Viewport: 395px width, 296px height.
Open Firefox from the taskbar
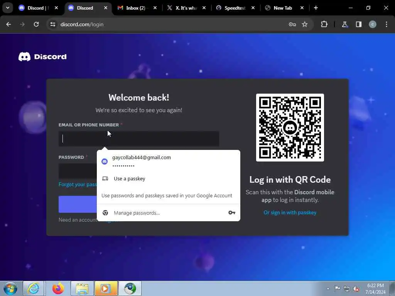(58, 288)
